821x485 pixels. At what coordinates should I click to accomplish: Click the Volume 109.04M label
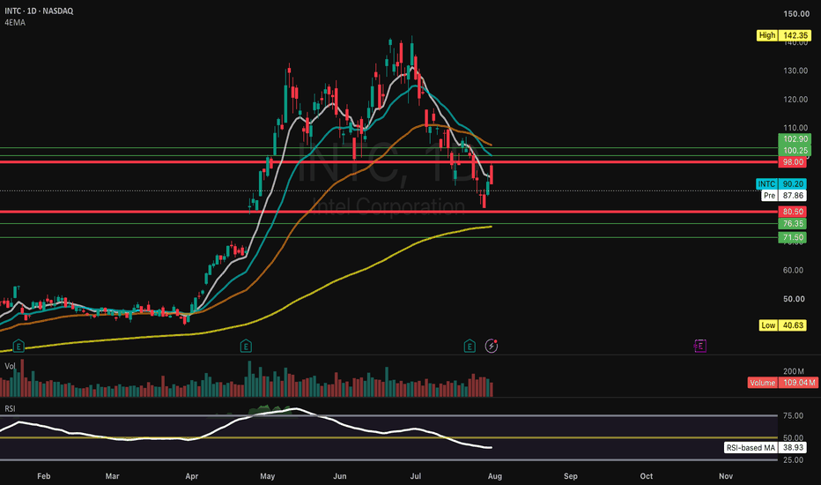pos(783,383)
